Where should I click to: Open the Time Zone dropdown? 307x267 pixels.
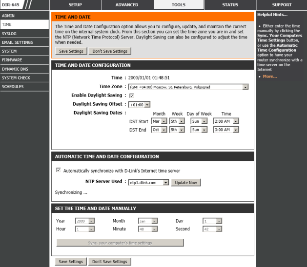tap(188, 87)
